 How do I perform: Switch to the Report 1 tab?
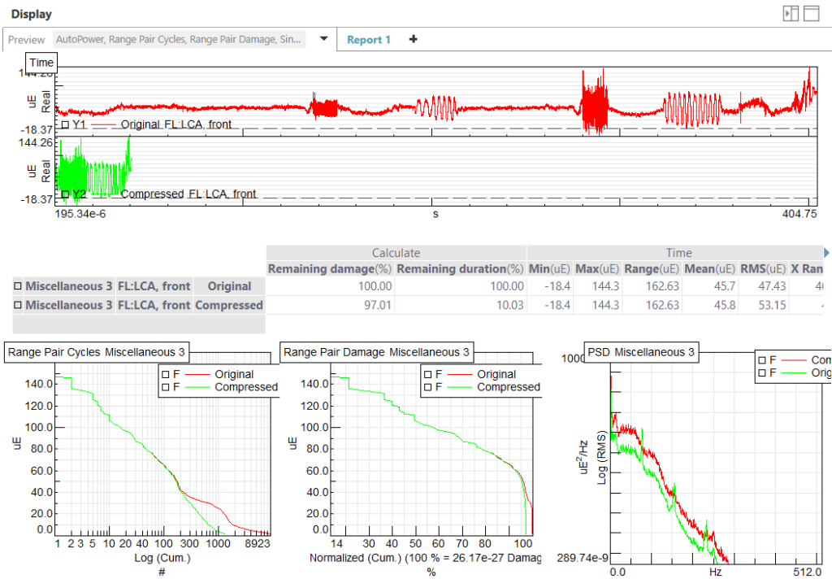coord(369,39)
